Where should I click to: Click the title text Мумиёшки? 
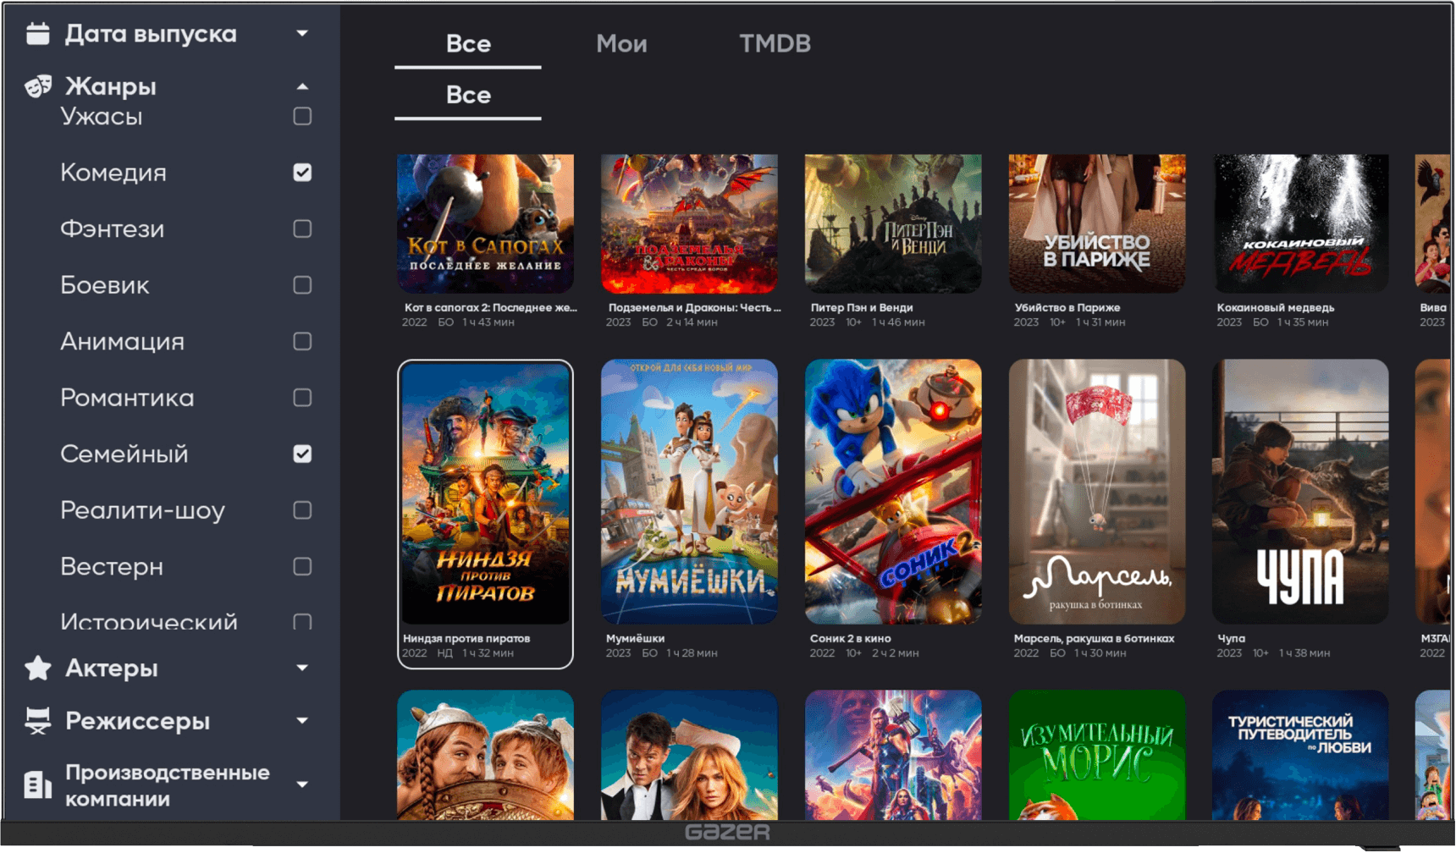(636, 639)
